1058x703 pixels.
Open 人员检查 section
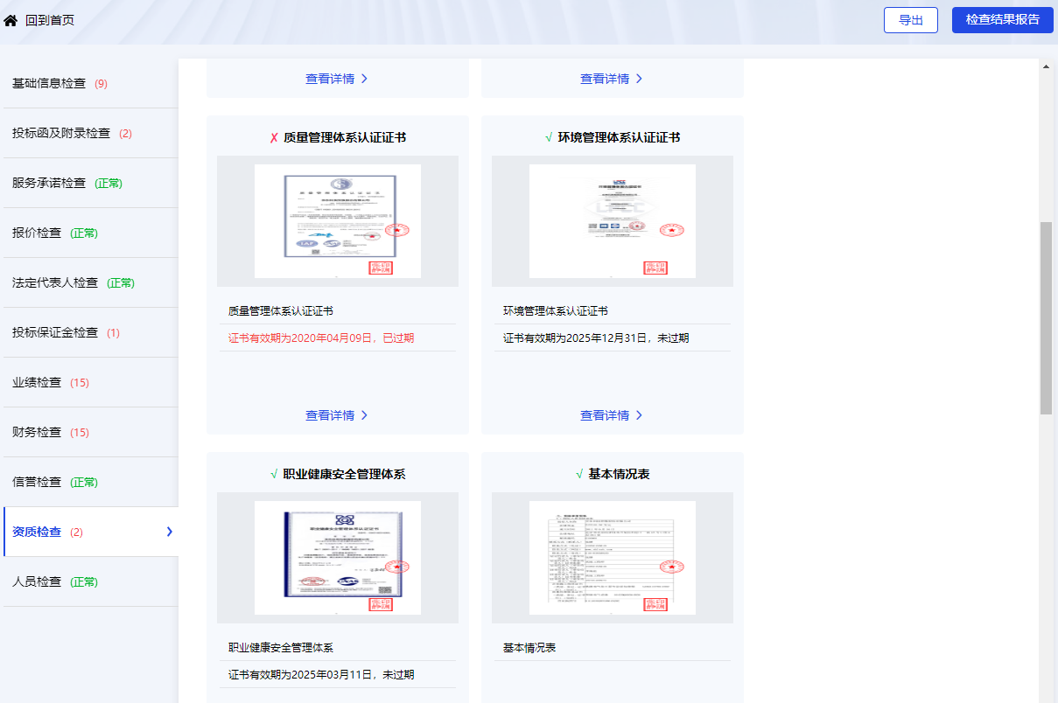click(89, 581)
